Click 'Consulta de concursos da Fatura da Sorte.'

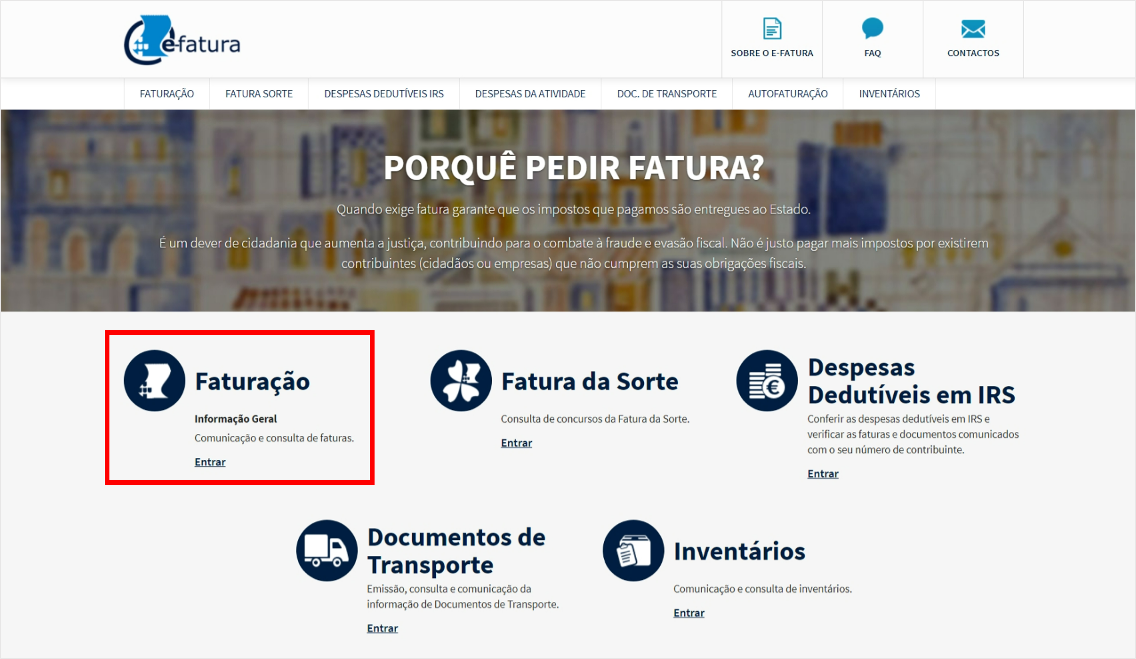(x=595, y=419)
